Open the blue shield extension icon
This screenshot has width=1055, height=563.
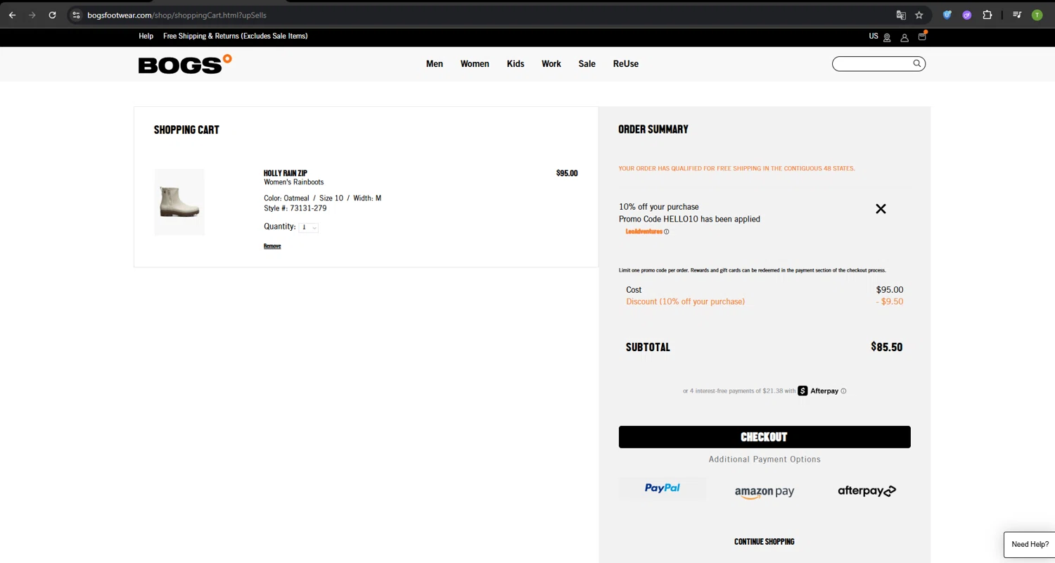click(947, 15)
